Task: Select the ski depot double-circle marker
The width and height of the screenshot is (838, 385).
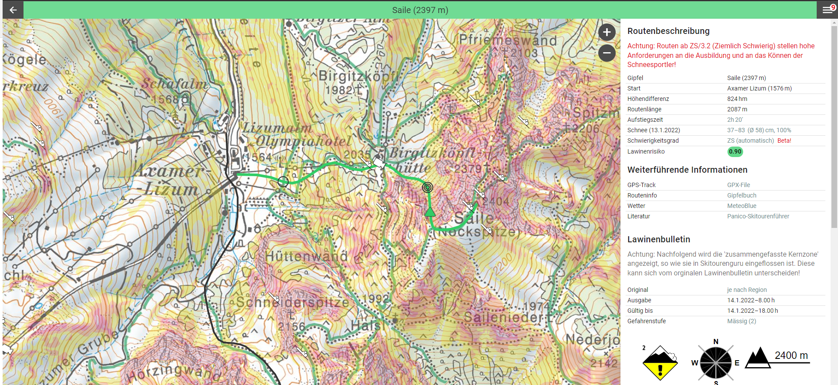Action: coord(428,187)
